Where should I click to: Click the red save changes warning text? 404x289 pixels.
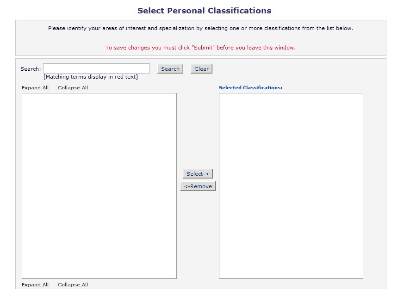pos(200,48)
